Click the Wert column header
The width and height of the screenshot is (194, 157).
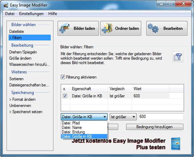click(150, 89)
